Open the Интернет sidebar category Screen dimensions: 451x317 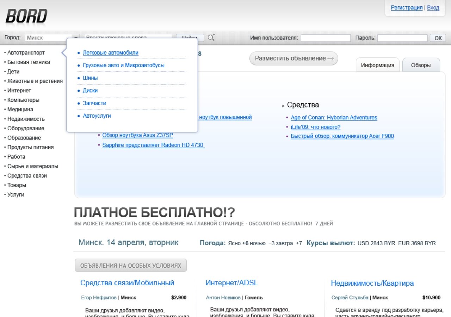point(19,91)
